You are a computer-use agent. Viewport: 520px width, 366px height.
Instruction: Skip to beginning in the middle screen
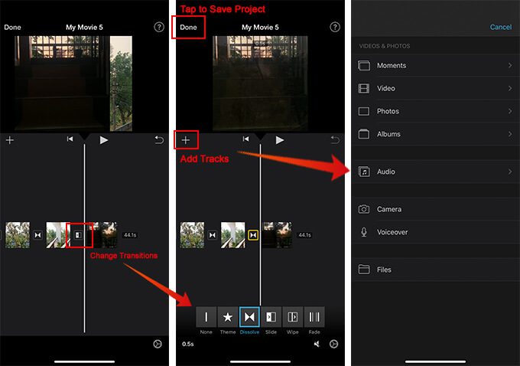point(245,139)
